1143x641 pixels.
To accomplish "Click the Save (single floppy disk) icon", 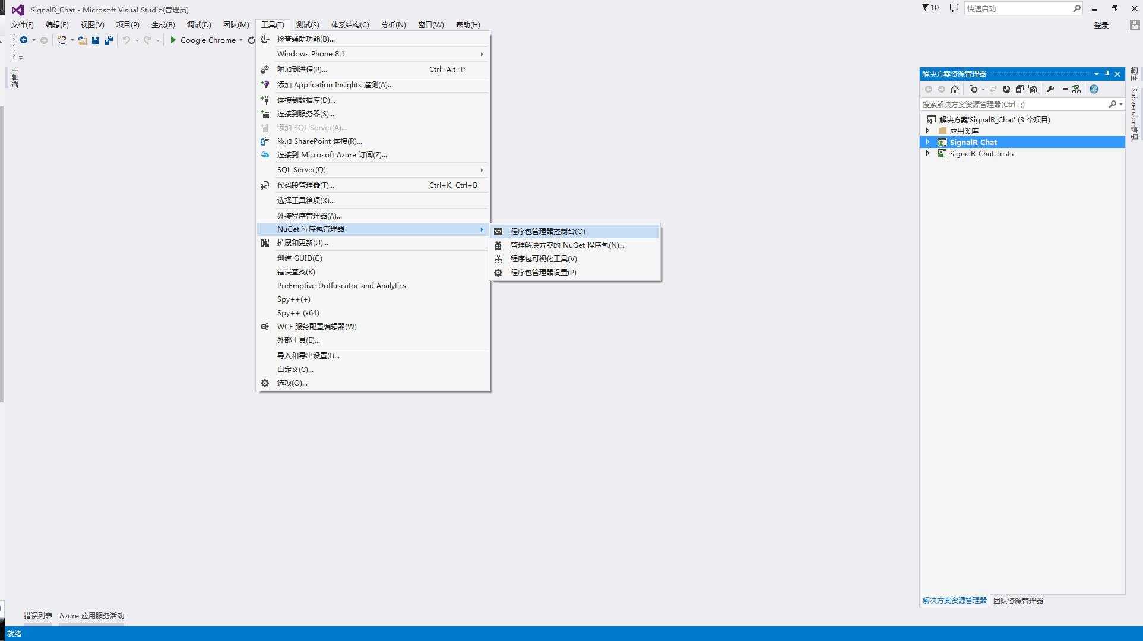I will (x=96, y=40).
